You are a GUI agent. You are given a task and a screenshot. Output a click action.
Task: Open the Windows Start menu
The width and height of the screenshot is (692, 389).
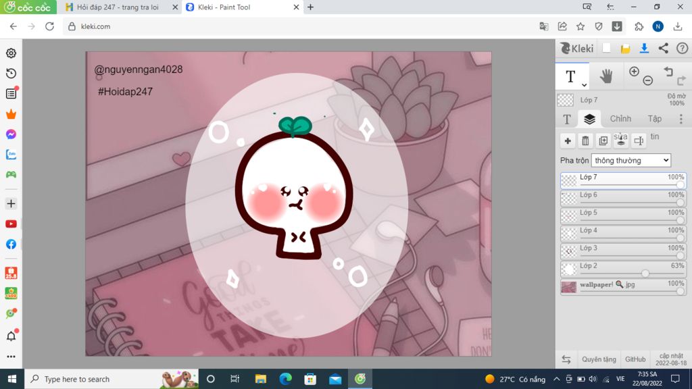pos(12,379)
